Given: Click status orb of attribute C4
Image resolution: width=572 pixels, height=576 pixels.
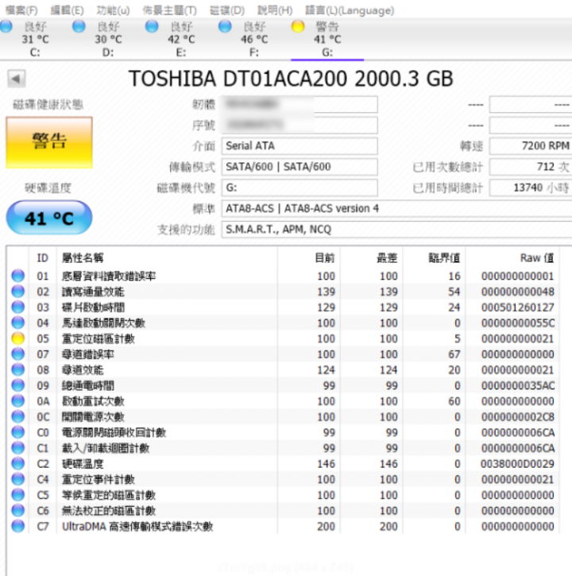Looking at the screenshot, I should (x=18, y=479).
